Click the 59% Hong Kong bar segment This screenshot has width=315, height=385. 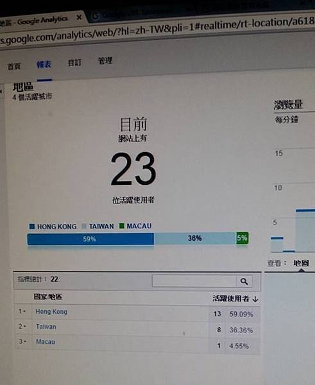[90, 239]
